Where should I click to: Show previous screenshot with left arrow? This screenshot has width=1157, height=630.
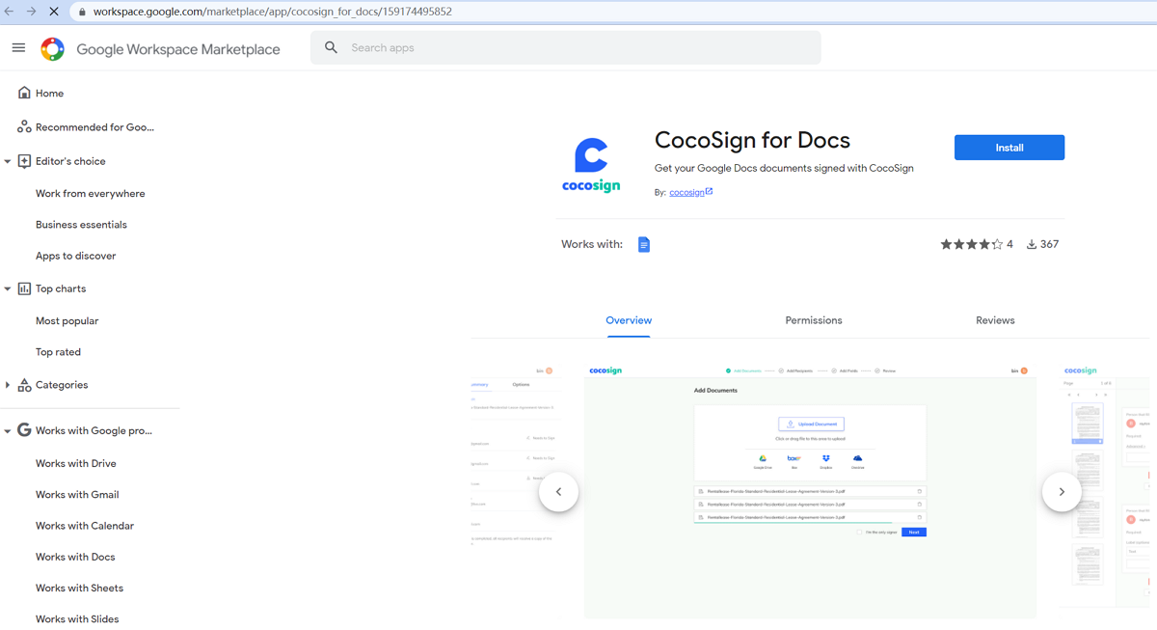[558, 492]
